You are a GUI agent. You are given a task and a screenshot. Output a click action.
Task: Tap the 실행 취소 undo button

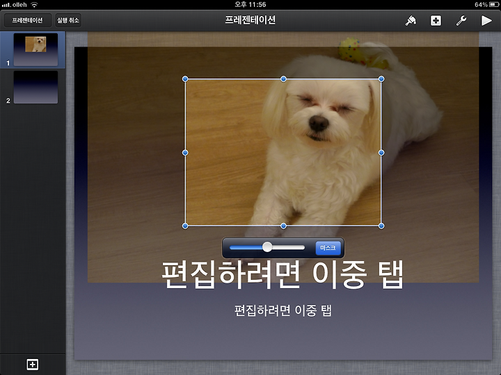[68, 20]
